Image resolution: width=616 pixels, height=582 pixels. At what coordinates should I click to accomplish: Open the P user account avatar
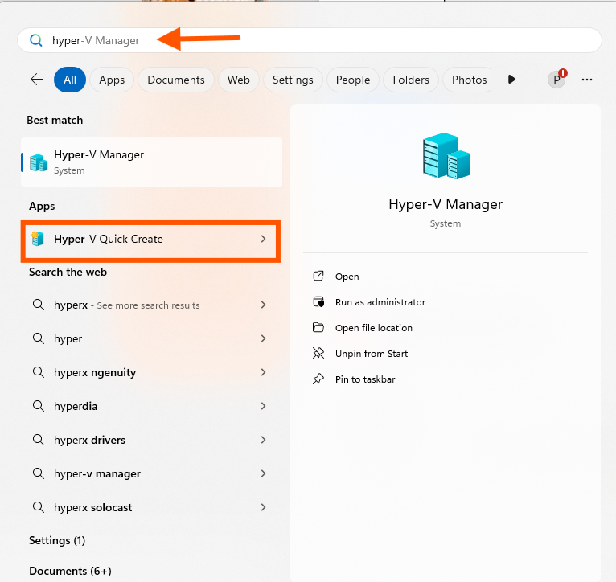[556, 80]
